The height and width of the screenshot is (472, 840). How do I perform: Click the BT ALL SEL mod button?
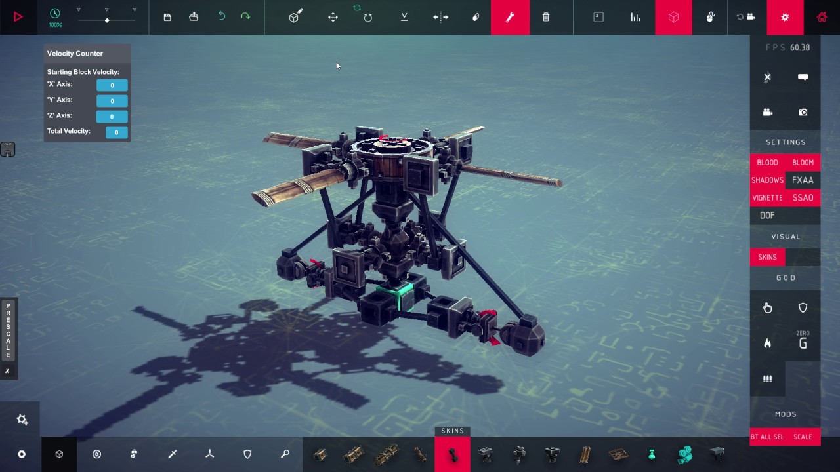(767, 437)
